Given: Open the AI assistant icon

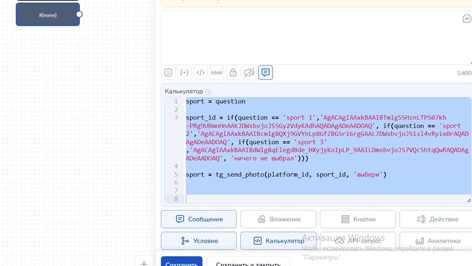Looking at the screenshot, I should coord(467,18).
